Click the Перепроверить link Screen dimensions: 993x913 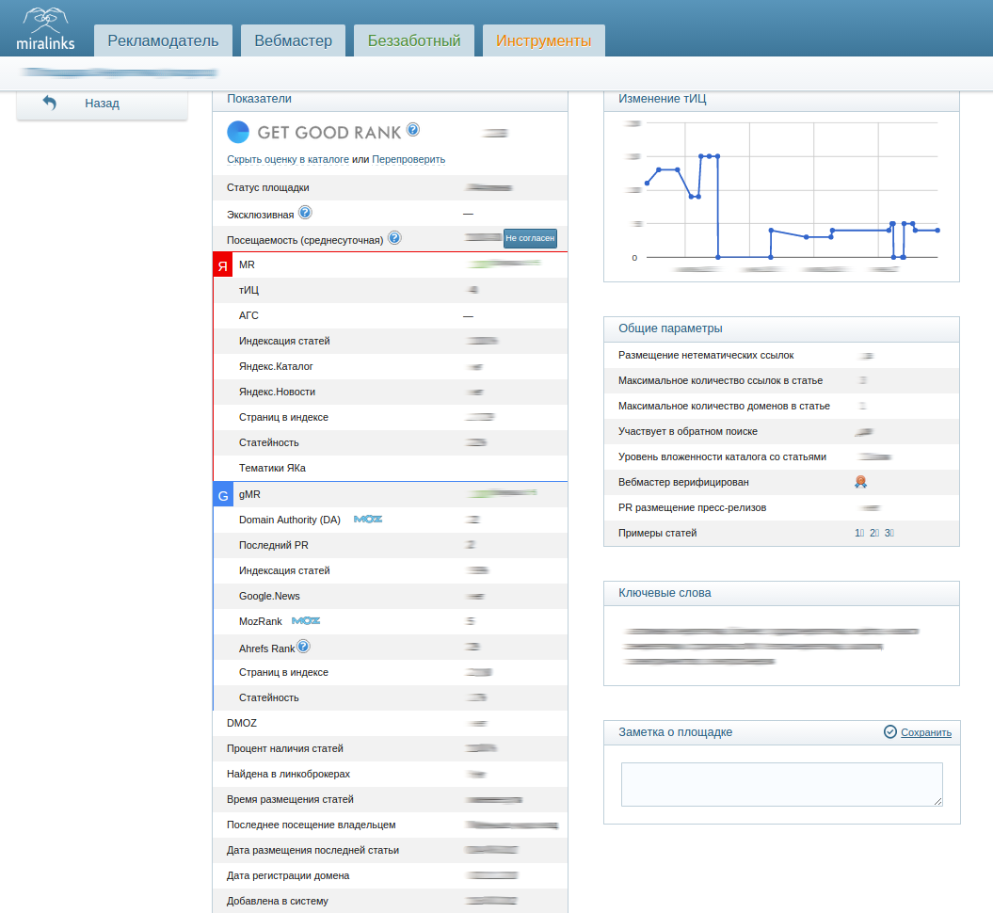408,160
